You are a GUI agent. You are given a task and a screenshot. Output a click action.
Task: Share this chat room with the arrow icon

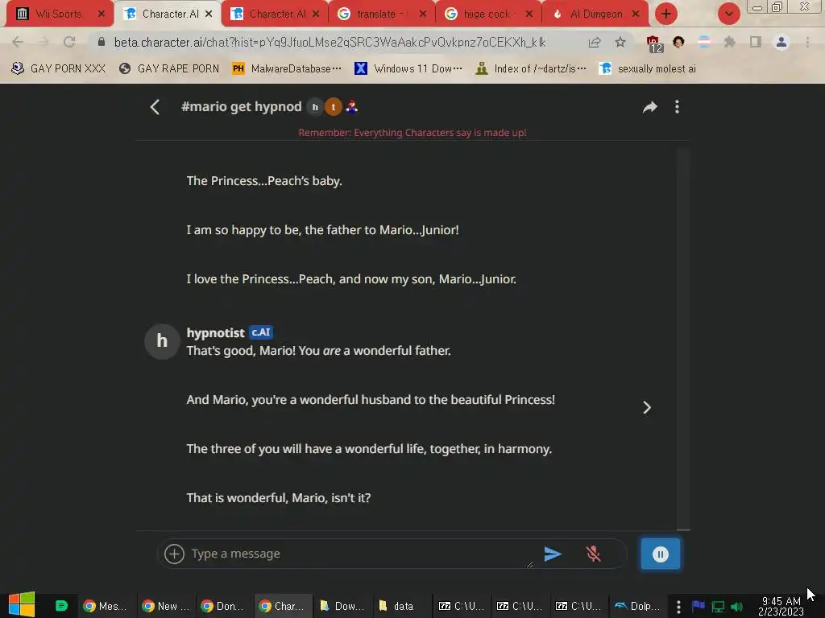tap(650, 107)
